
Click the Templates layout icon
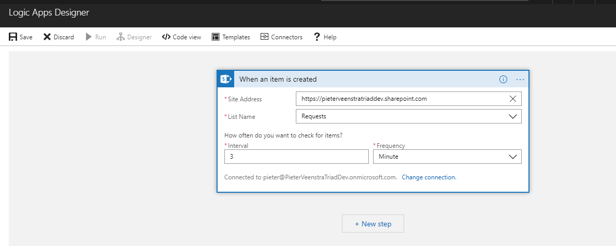[x=216, y=37]
